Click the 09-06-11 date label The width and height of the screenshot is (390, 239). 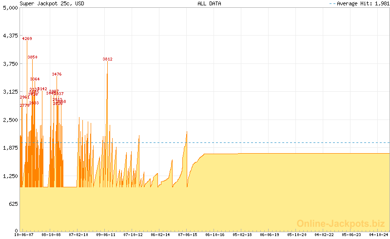(x=106, y=235)
